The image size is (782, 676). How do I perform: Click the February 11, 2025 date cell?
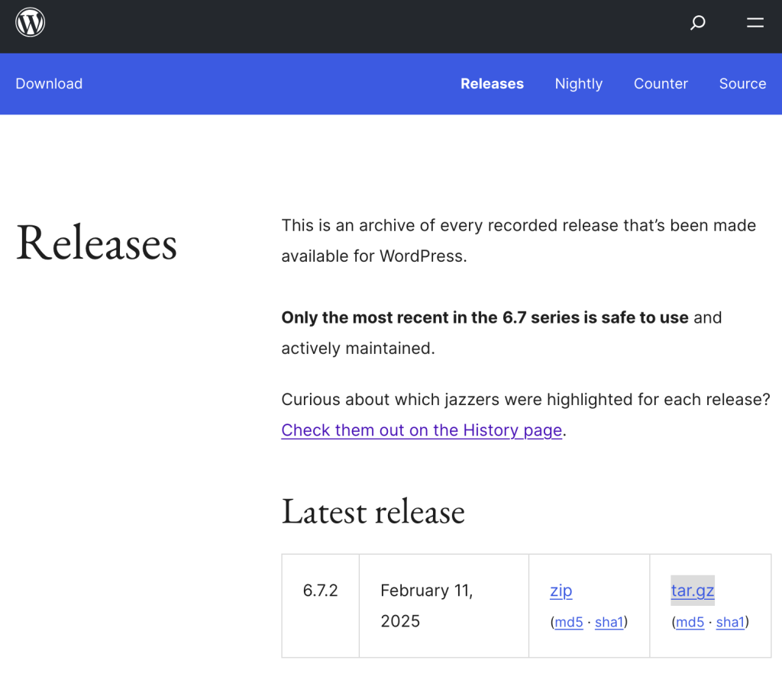point(426,605)
